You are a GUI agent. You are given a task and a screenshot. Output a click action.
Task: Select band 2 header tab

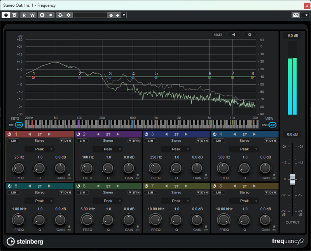point(108,134)
